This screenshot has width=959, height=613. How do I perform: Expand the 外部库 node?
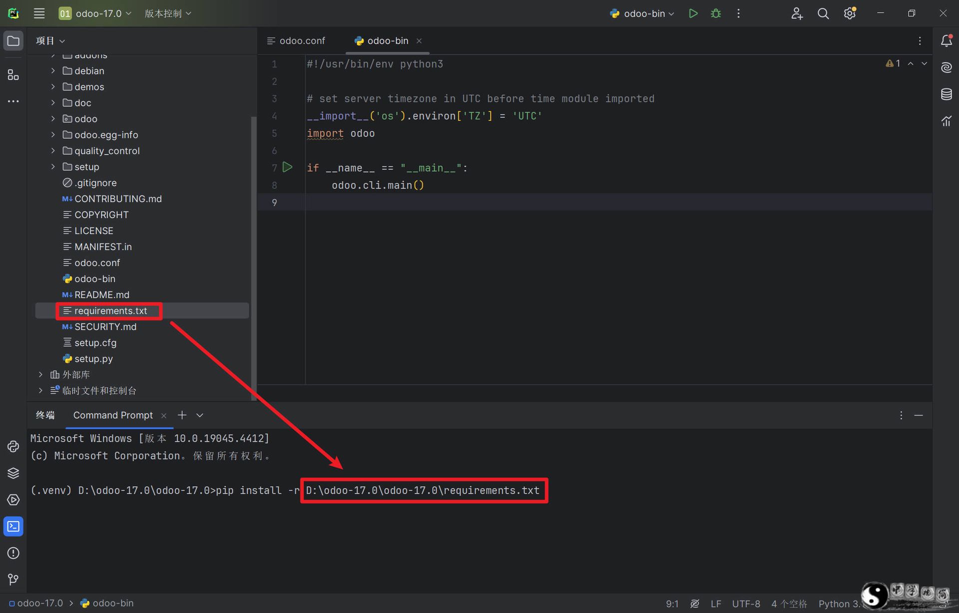(41, 375)
